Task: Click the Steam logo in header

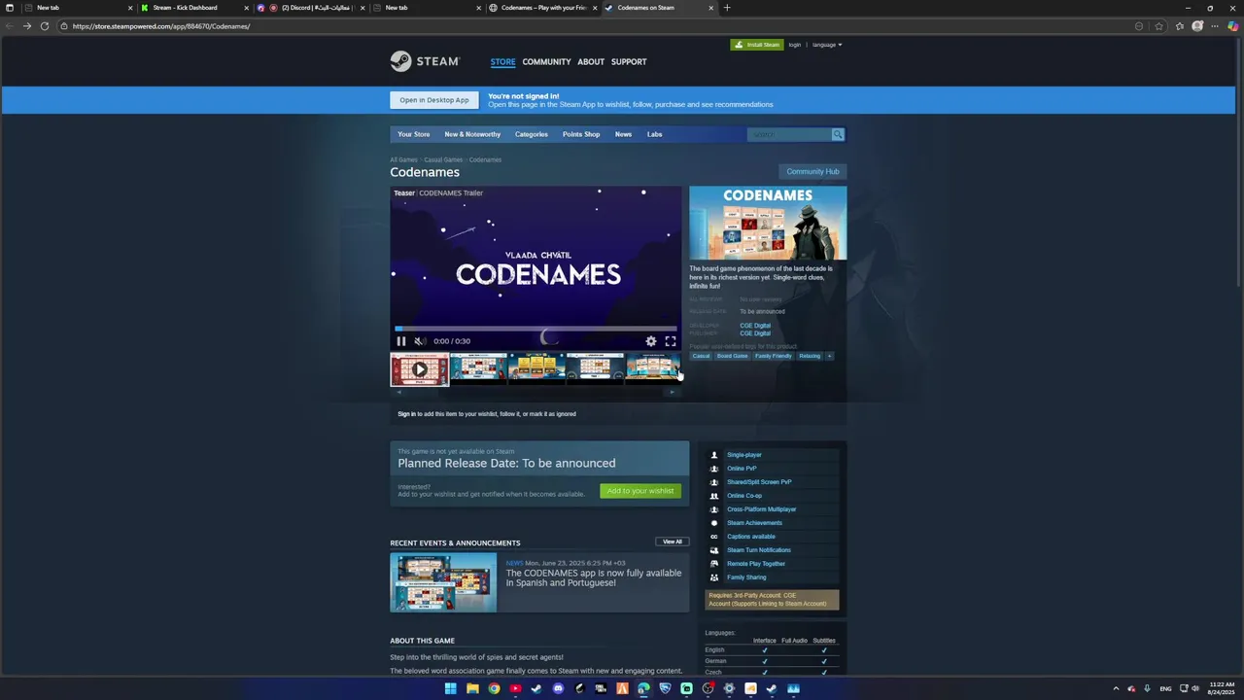Action: [x=425, y=61]
